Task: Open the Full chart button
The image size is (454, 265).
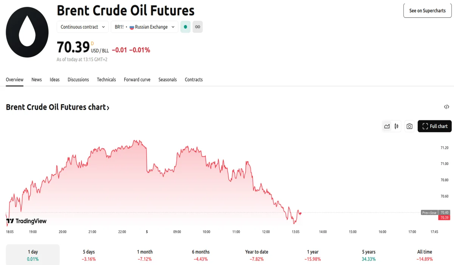Action: (x=435, y=126)
